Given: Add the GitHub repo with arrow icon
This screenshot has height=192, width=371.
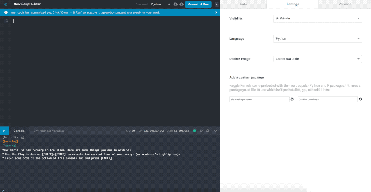Looking at the screenshot, I should click(x=360, y=100).
